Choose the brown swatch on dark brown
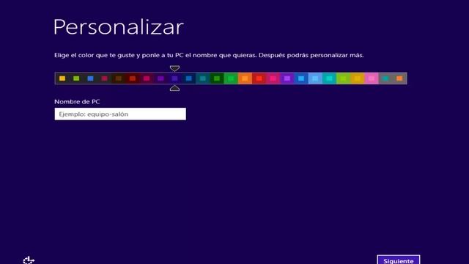469x264 pixels. pyautogui.click(x=119, y=78)
